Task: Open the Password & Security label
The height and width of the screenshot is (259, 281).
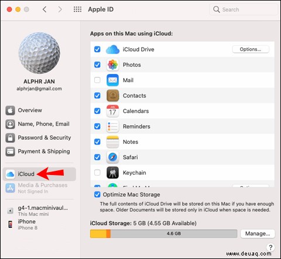Action: coord(44,137)
